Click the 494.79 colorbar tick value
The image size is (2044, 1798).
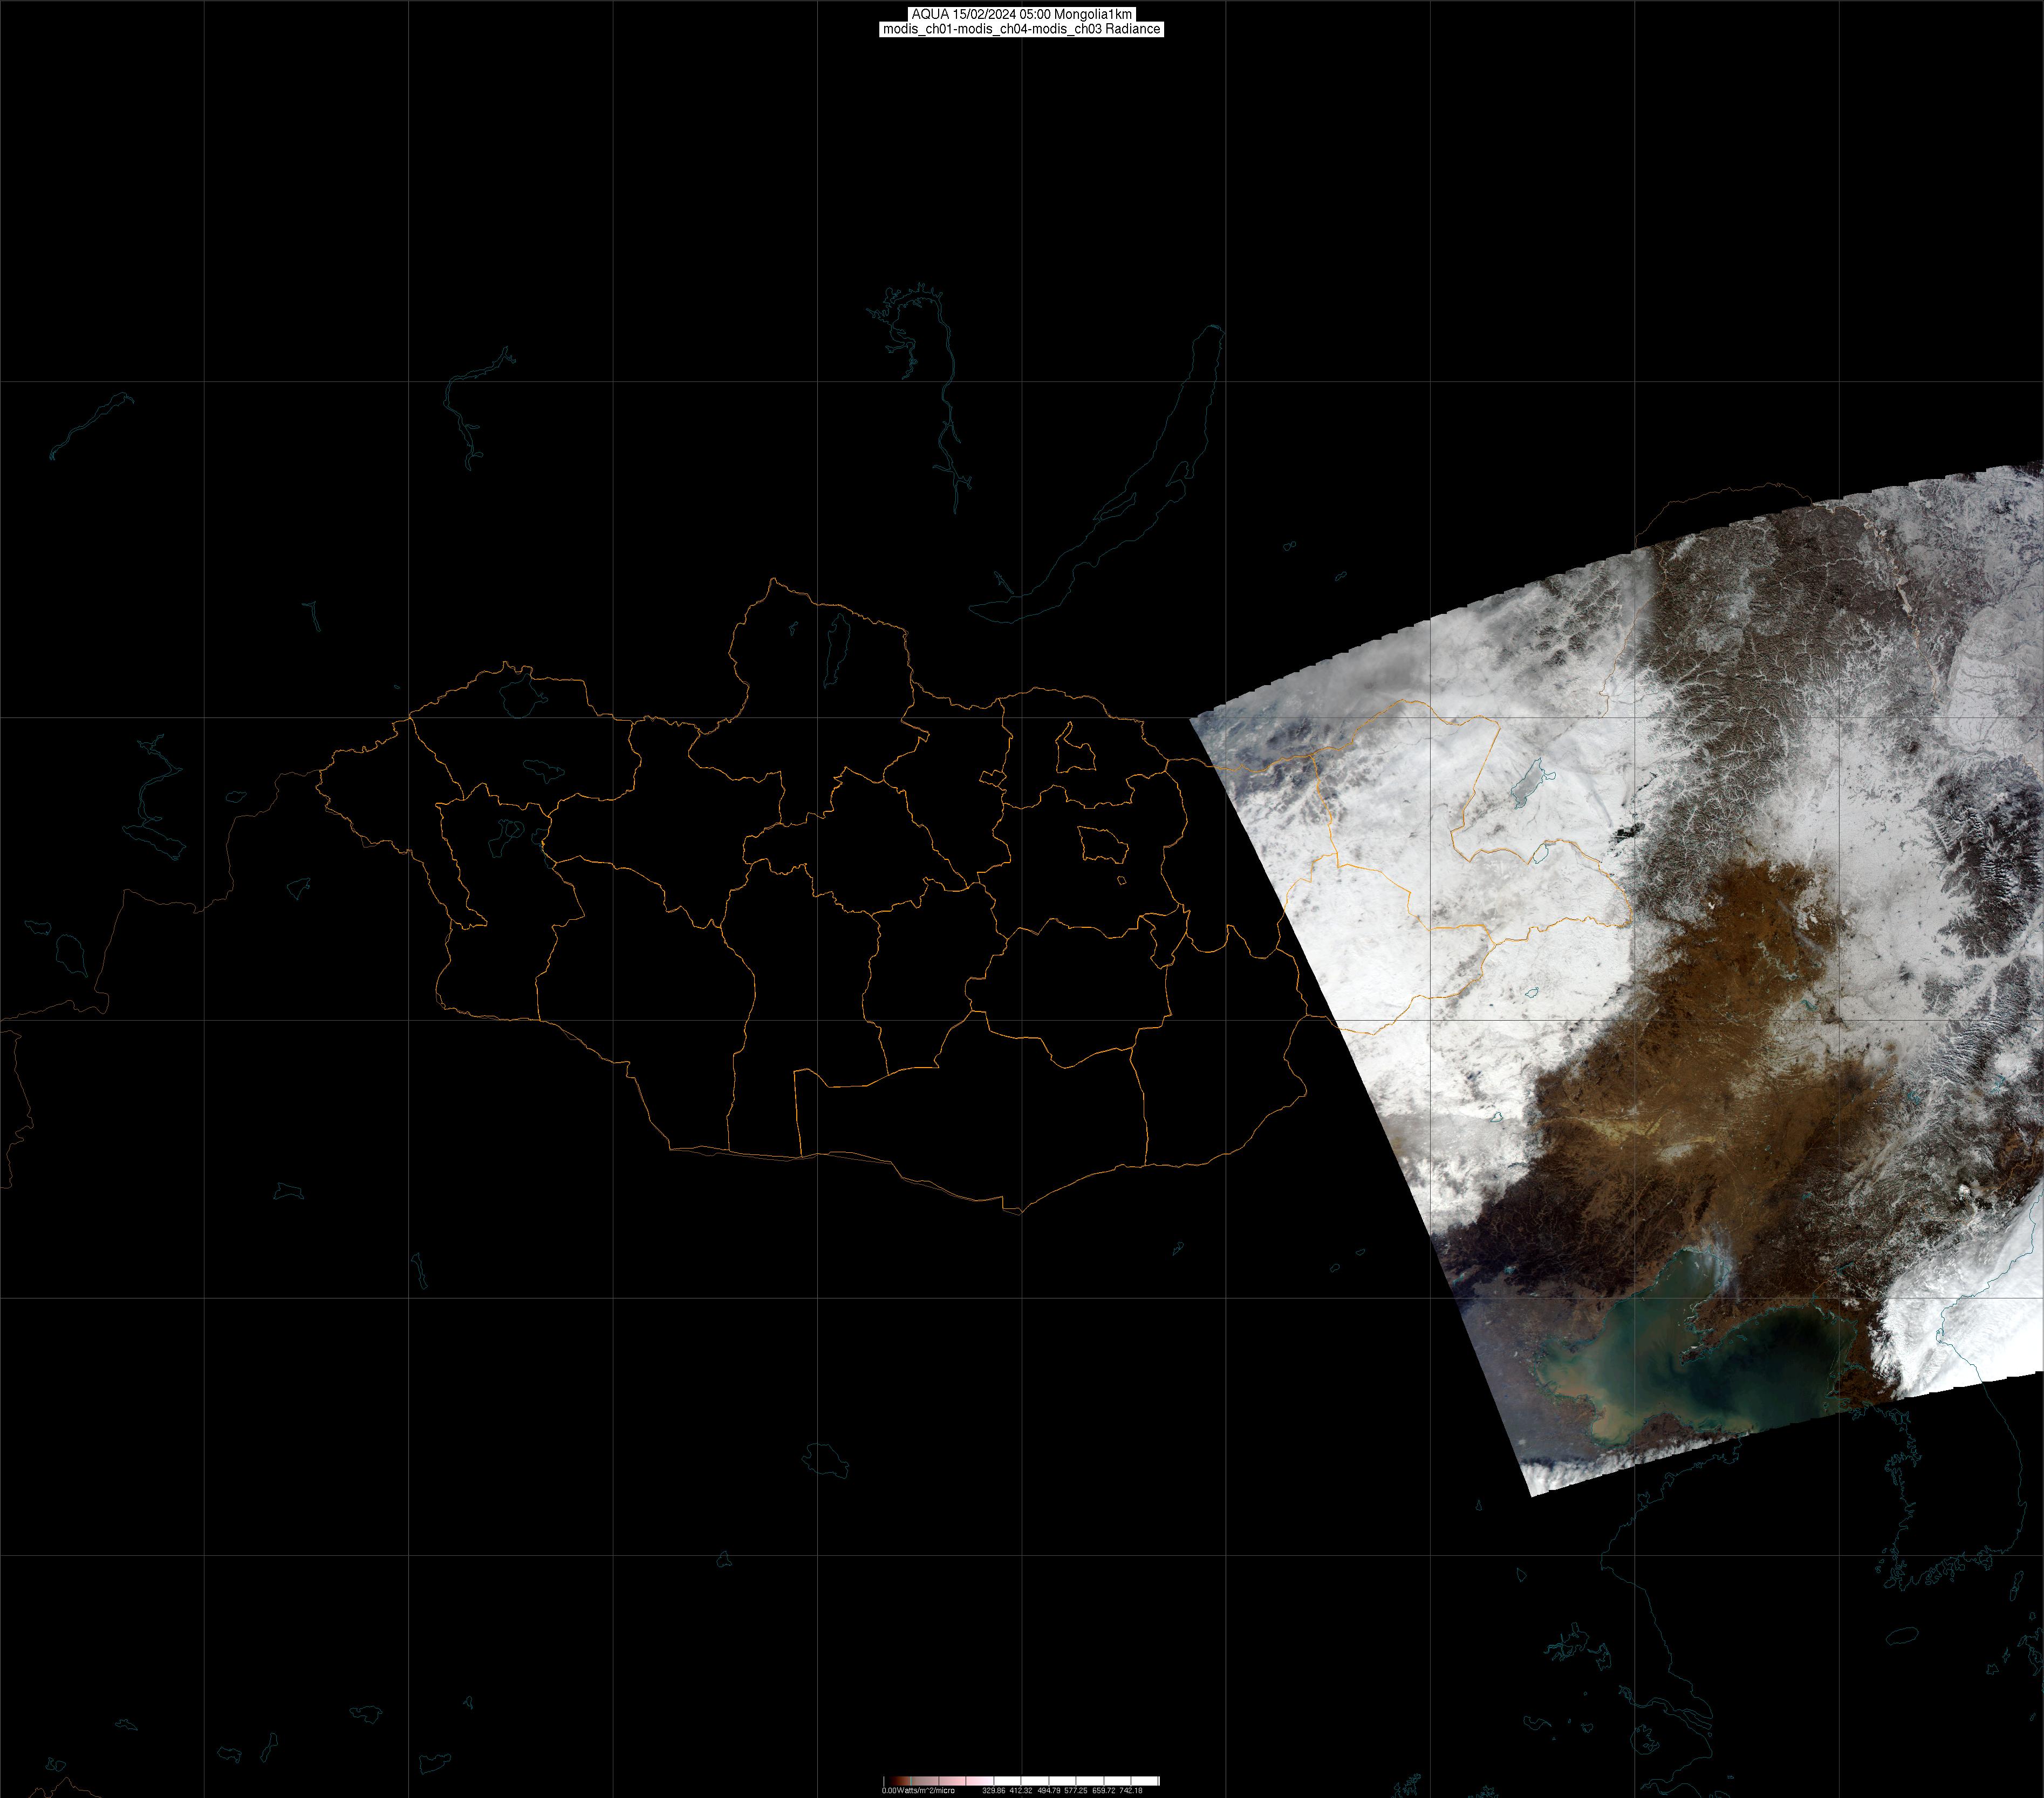(x=1049, y=1790)
